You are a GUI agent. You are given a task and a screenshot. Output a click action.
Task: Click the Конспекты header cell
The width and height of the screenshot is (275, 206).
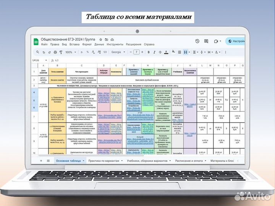(x=116, y=72)
